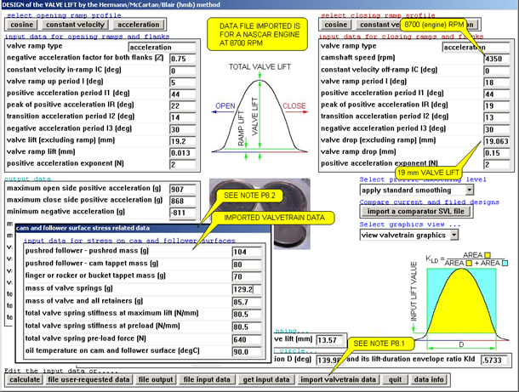Click import valvetrain data button

(x=338, y=379)
